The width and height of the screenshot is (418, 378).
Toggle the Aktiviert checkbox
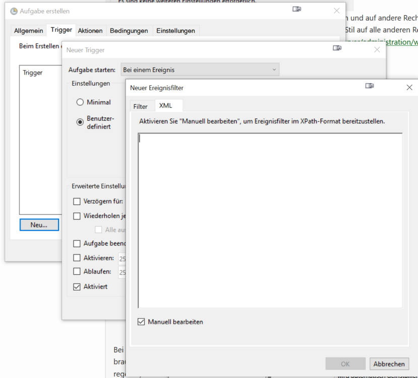[77, 287]
